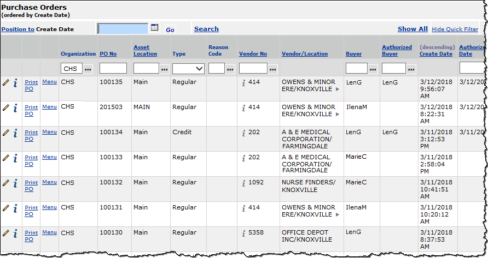The image size is (488, 258).
Task: Click the edit pencil for PO 100132
Action: click(x=6, y=183)
